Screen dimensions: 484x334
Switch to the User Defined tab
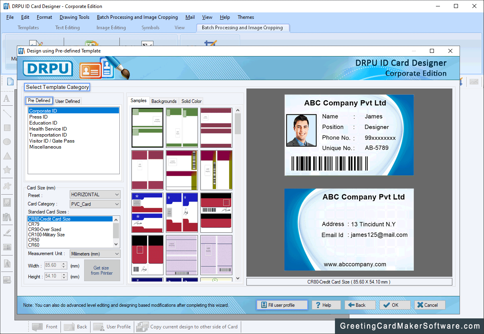pos(68,101)
